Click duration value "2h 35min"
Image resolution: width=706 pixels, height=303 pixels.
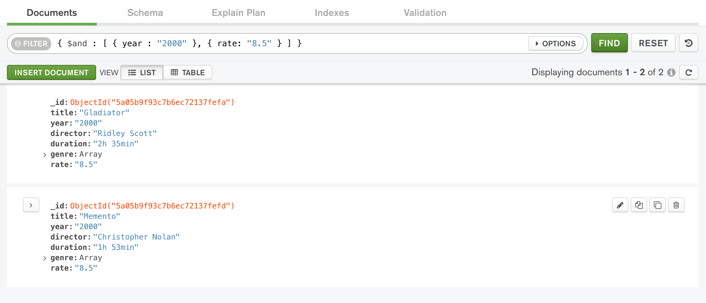pyautogui.click(x=116, y=144)
